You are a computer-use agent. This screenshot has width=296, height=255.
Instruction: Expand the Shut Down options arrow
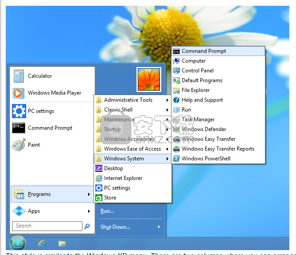point(159,227)
